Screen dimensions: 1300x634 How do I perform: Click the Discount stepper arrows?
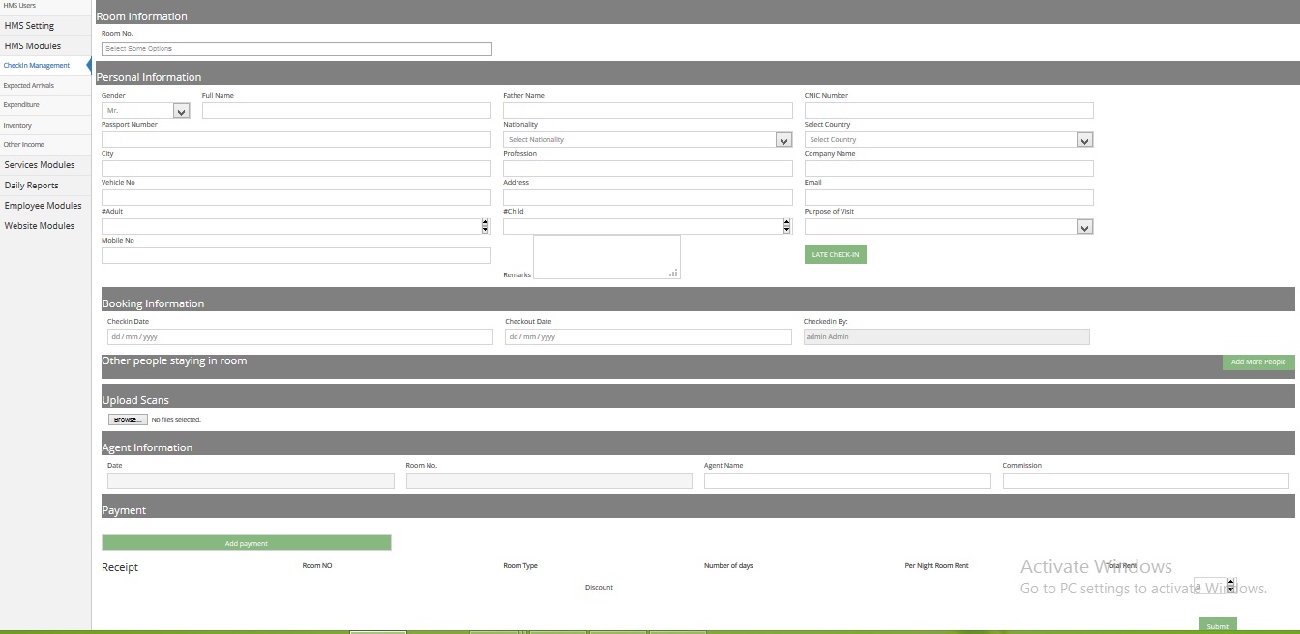(x=1230, y=586)
